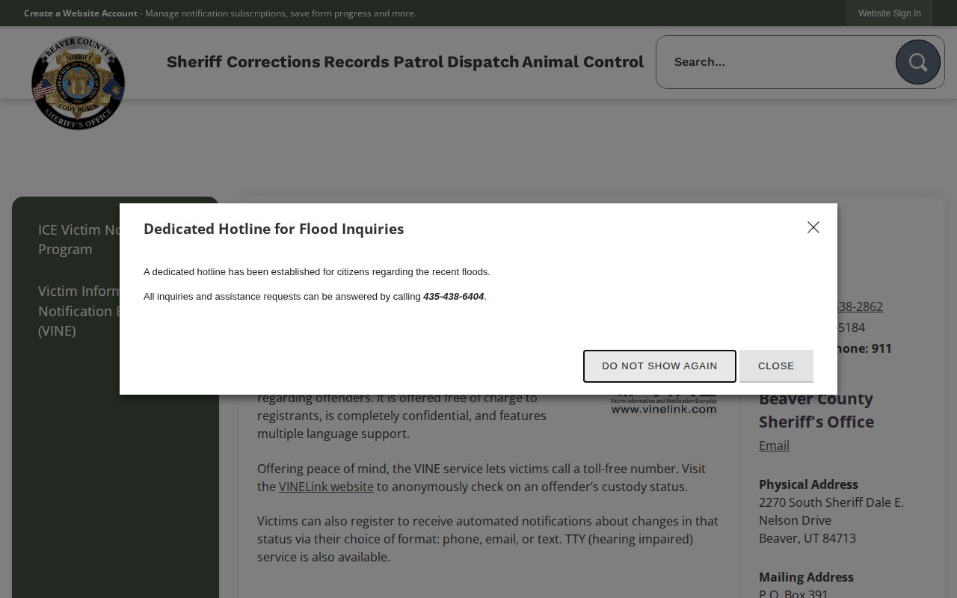Click the Beaver County Sheriff's Office badge logo
This screenshot has height=598, width=957.
click(x=78, y=83)
